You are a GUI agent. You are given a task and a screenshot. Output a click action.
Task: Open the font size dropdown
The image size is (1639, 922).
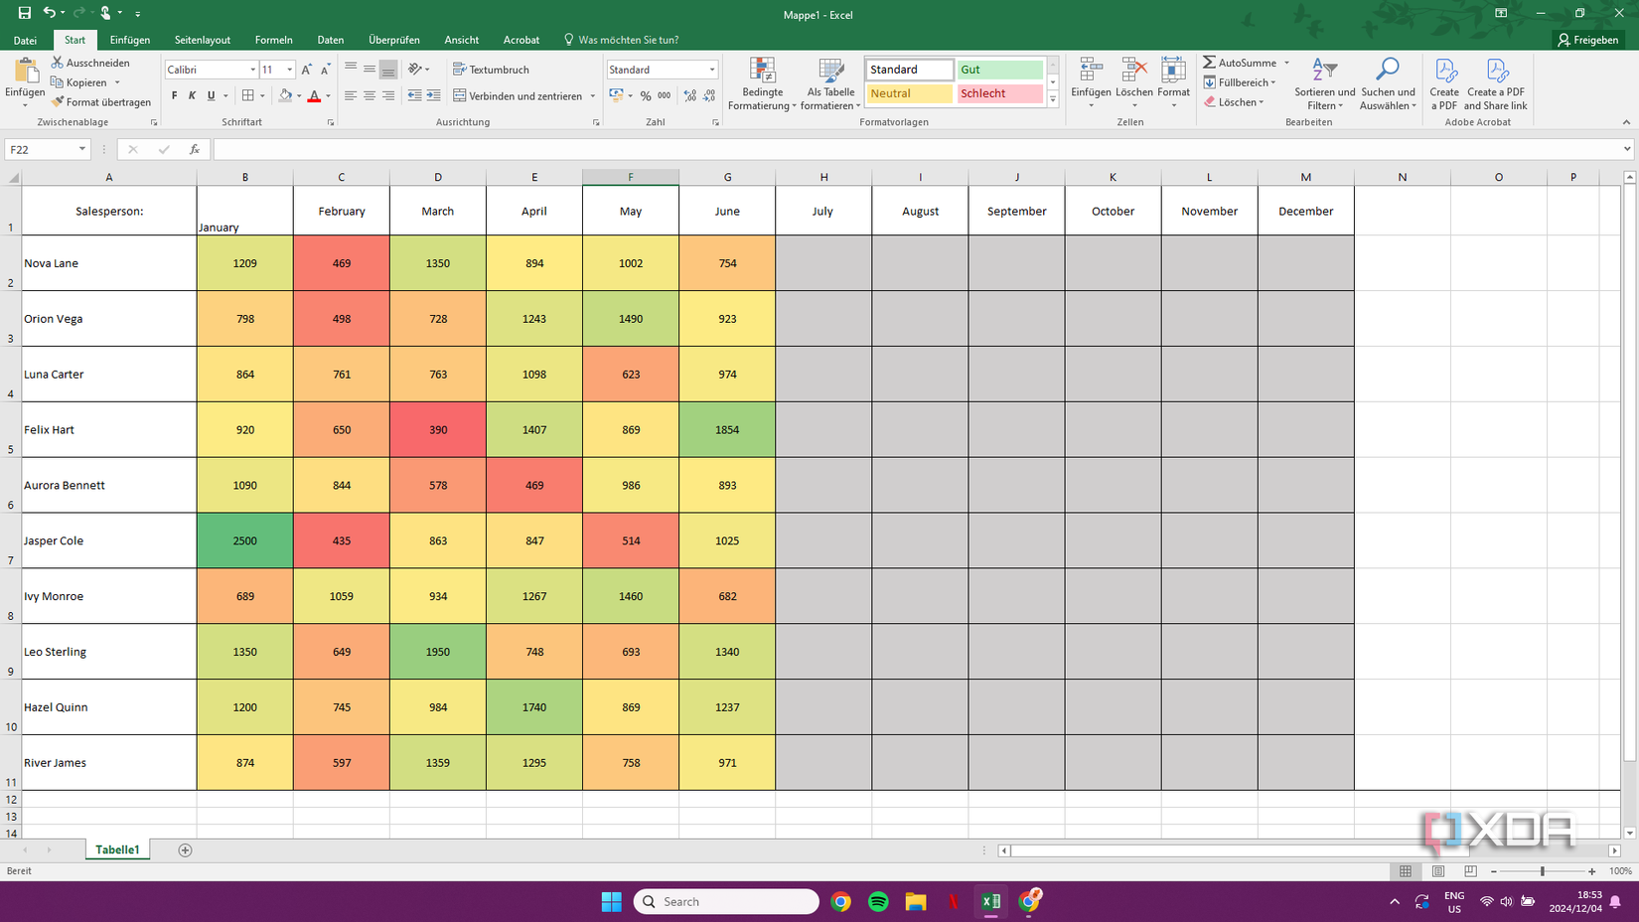(288, 69)
